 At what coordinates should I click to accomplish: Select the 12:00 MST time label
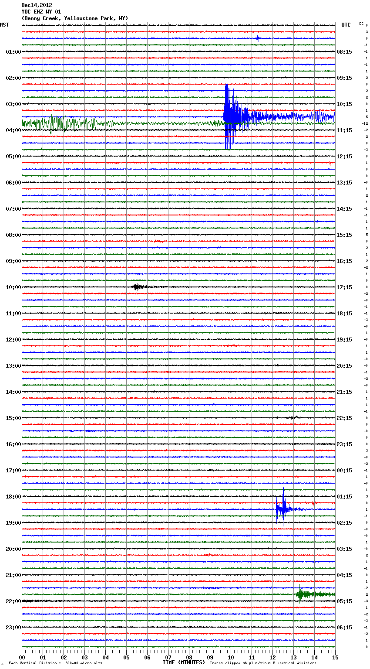[x=13, y=340]
